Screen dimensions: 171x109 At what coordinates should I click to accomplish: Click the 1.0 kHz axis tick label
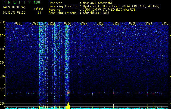pyautogui.click(x=2, y=49)
